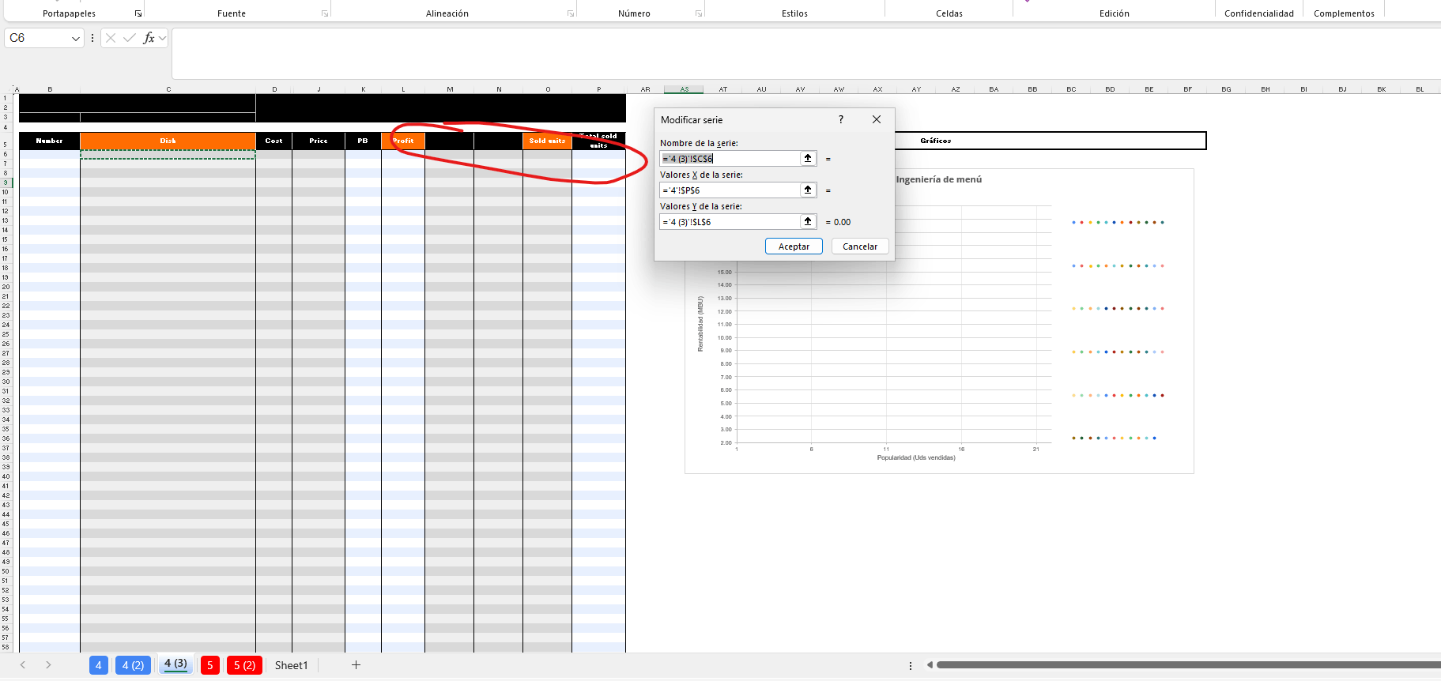
Task: Collapse the Valores X range selector
Action: [x=808, y=190]
